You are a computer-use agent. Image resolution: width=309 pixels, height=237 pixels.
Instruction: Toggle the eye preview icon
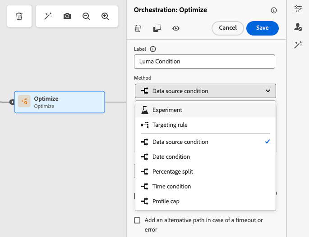[176, 28]
